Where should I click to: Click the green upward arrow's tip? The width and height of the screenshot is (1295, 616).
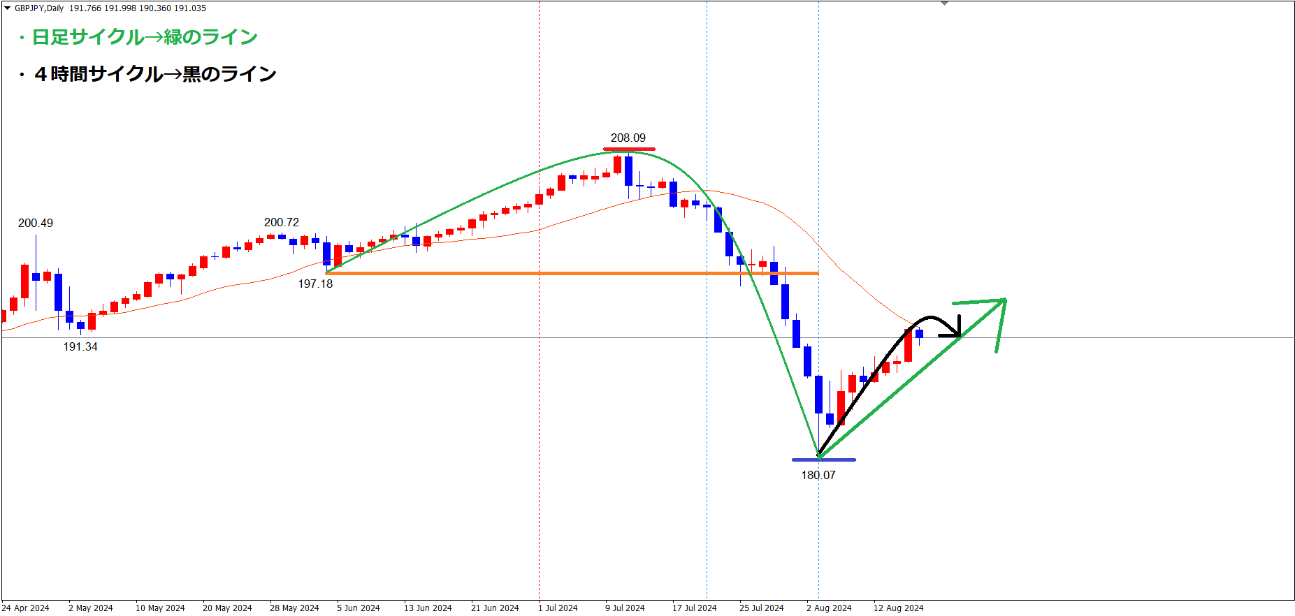(1004, 301)
